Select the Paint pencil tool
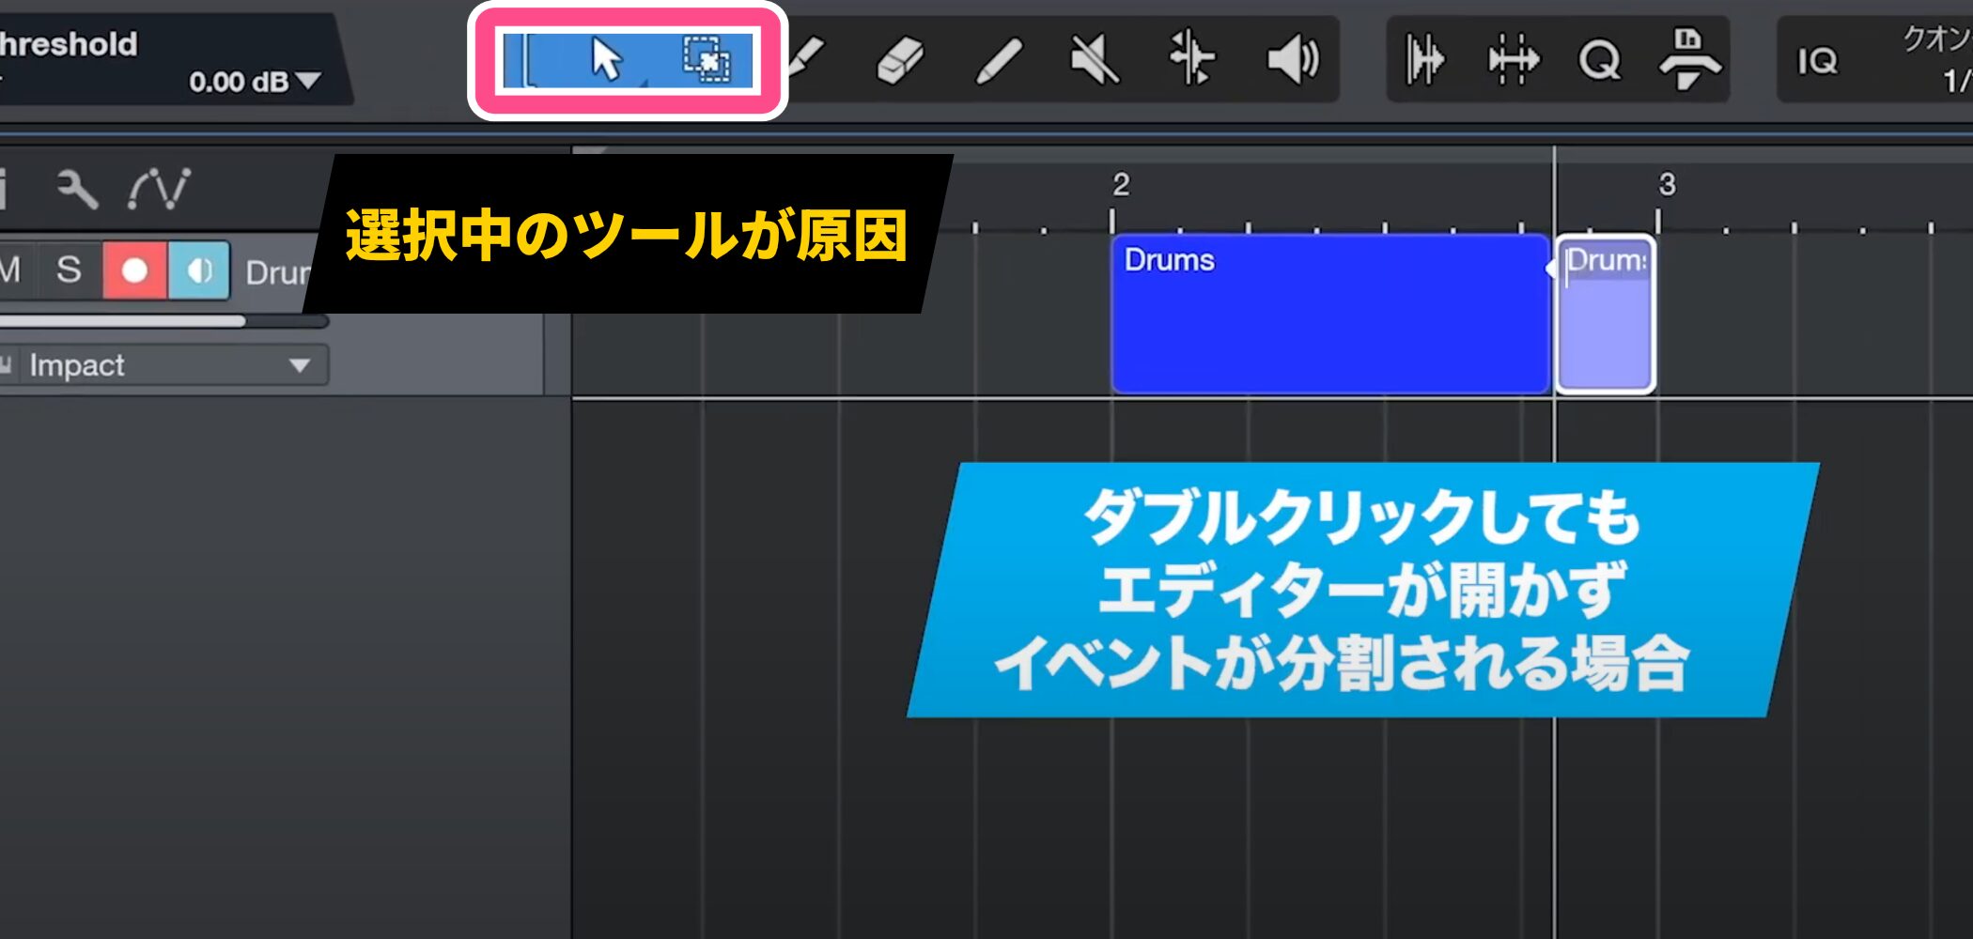 [x=999, y=61]
